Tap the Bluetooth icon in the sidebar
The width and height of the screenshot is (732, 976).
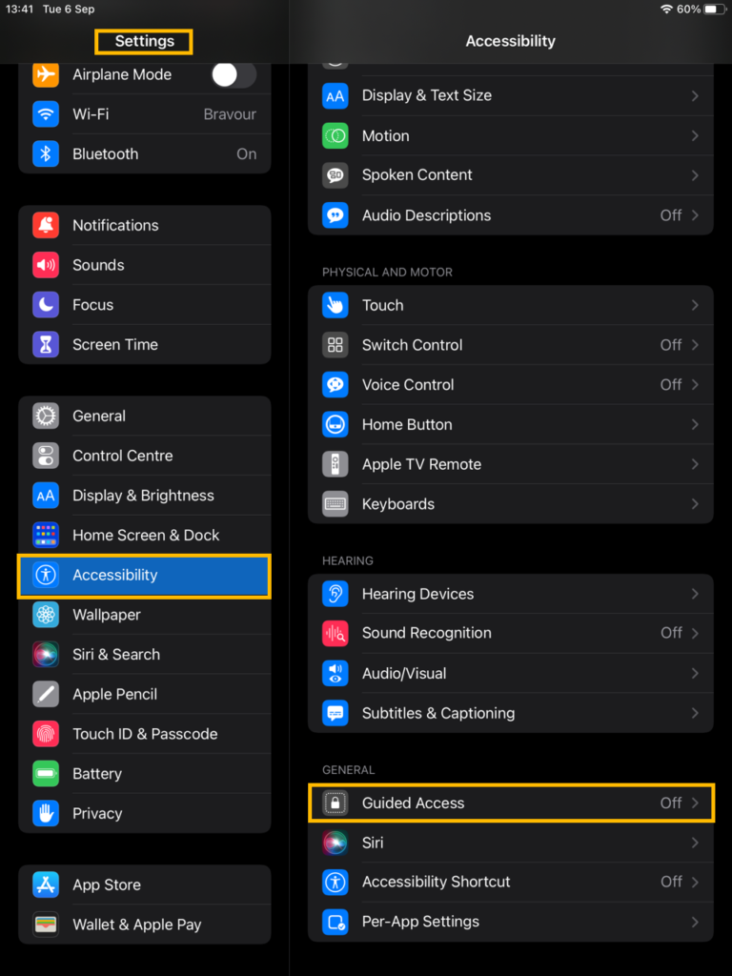[x=46, y=153]
